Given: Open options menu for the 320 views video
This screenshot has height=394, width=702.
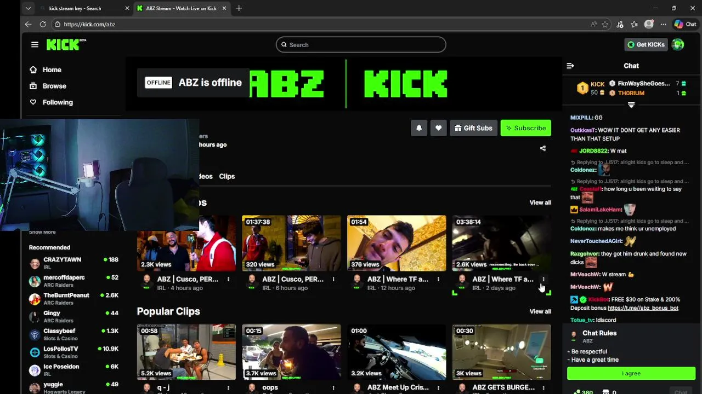Looking at the screenshot, I should [333, 279].
